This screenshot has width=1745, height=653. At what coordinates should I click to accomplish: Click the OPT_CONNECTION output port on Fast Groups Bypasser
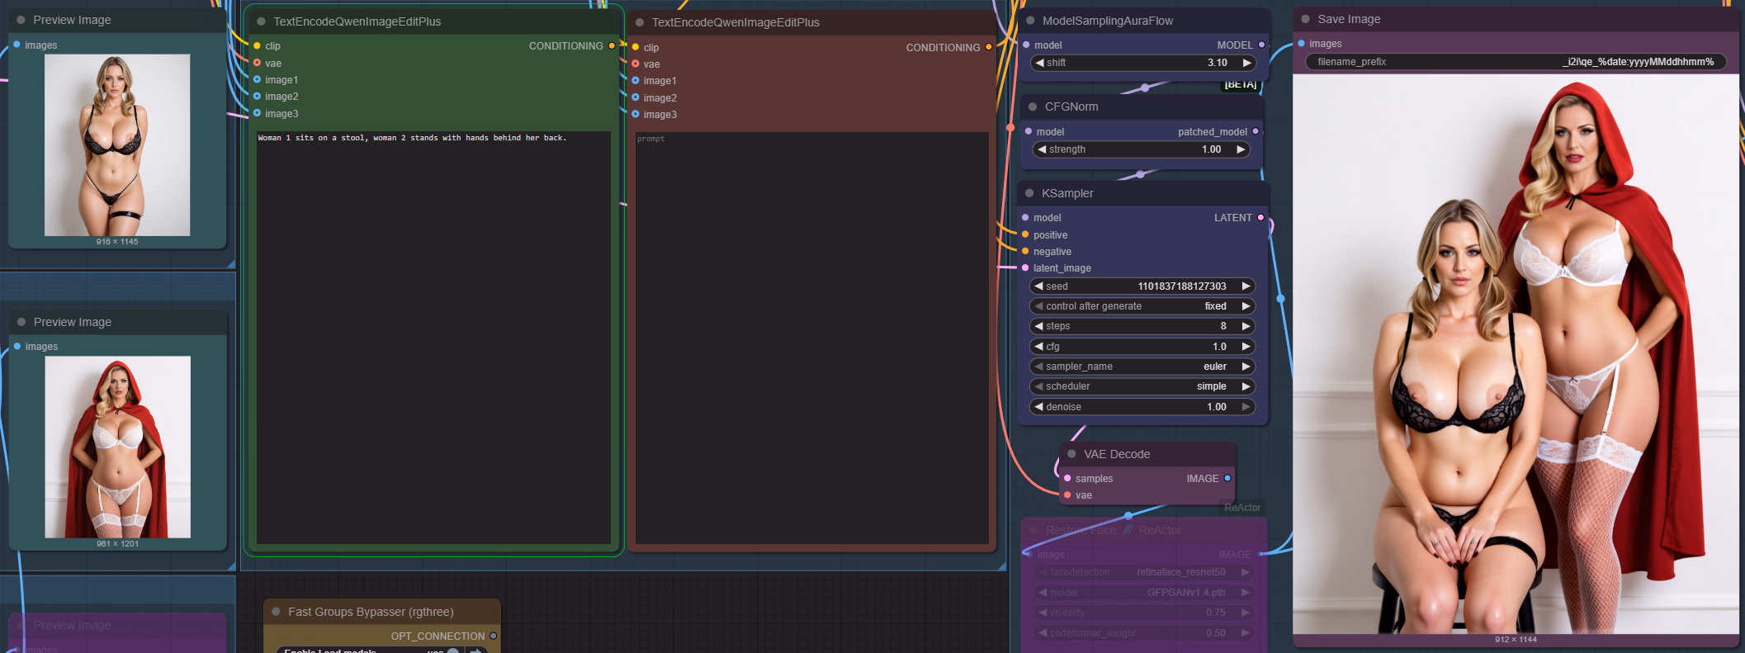pyautogui.click(x=493, y=636)
